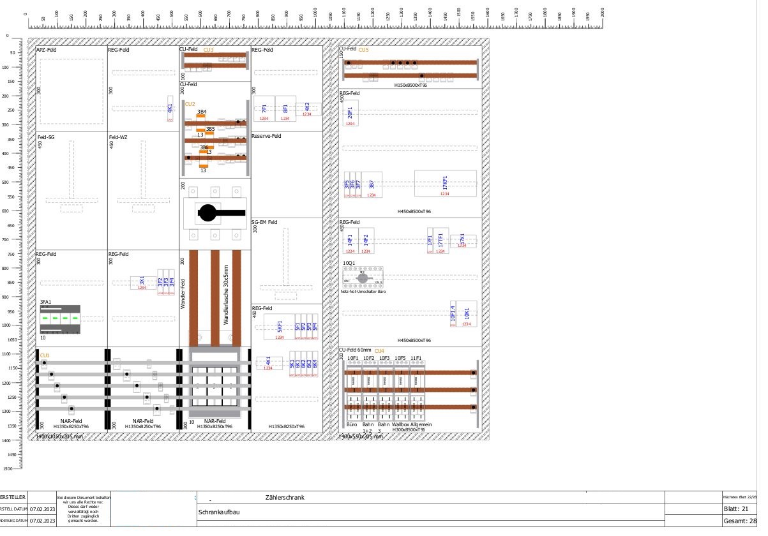
Task: Select the 17KF1 component block
Action: (445, 183)
